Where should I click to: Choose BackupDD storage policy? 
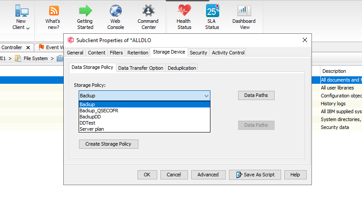coord(145,117)
